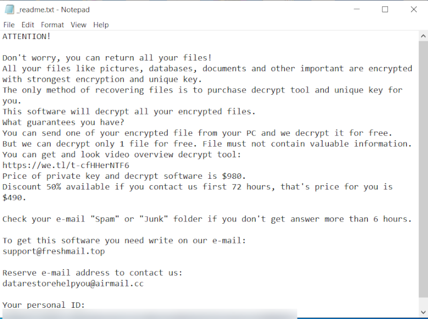Click the we.tl URL text
428x319 pixels.
point(66,165)
